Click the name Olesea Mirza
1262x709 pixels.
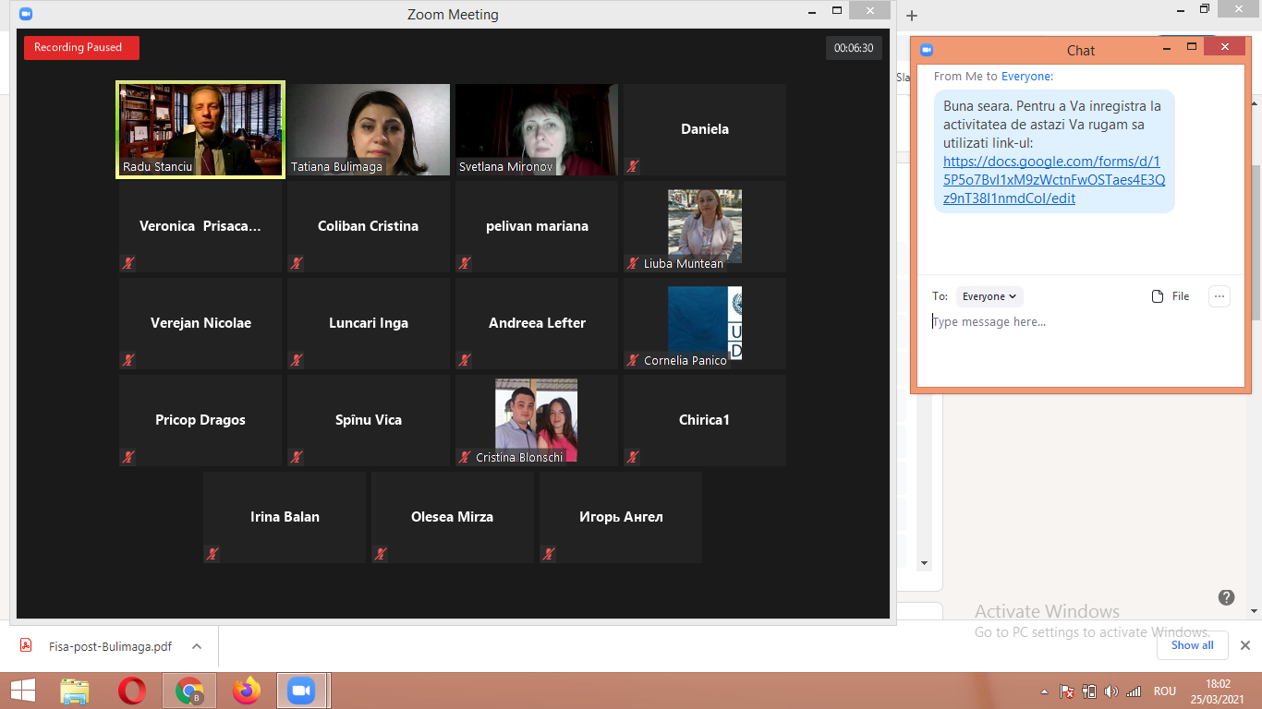pos(452,517)
